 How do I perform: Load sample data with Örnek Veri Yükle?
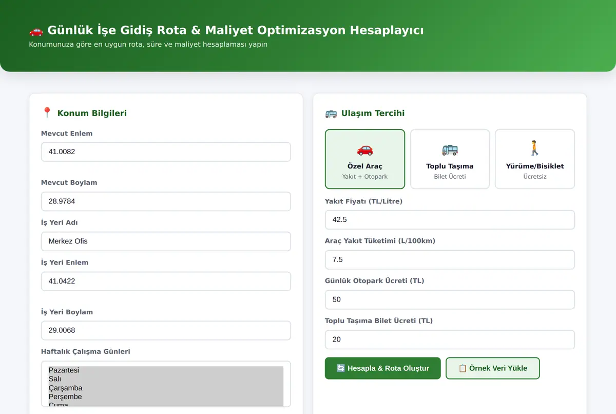(493, 368)
